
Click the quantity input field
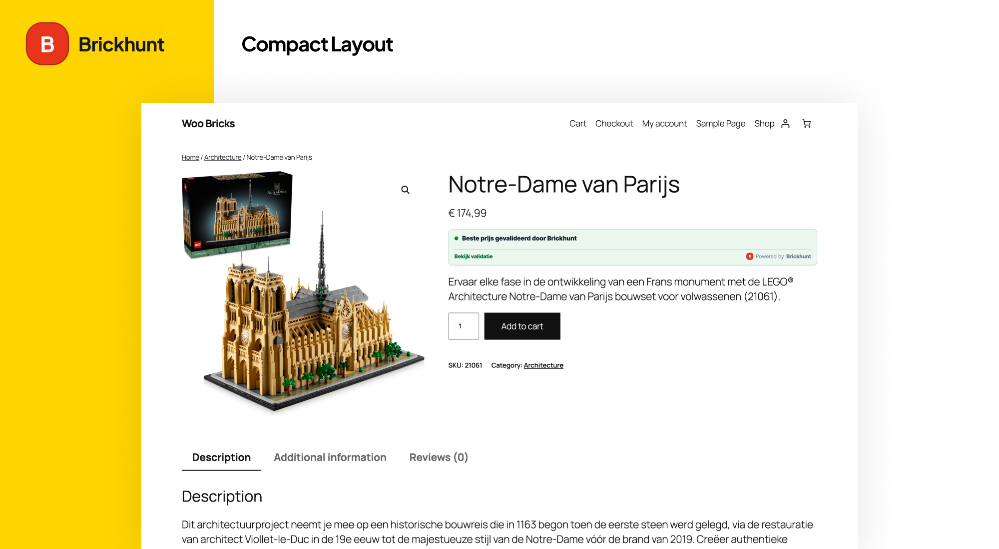[x=464, y=326]
